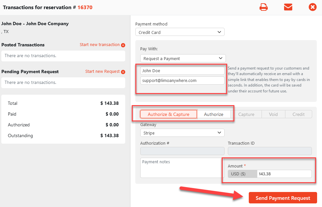The width and height of the screenshot is (322, 207).
Task: Open the Gateway Stripe dropdown
Action: click(x=182, y=133)
